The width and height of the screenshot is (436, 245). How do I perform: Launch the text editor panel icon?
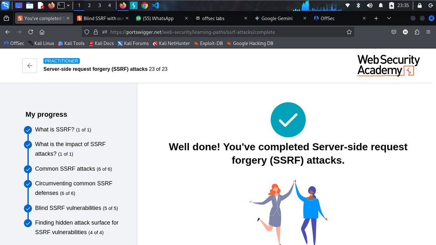coord(41,5)
